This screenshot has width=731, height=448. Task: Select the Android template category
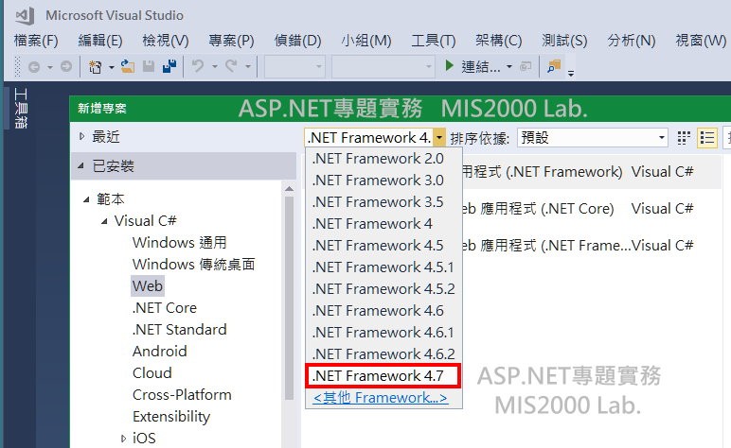tap(159, 352)
